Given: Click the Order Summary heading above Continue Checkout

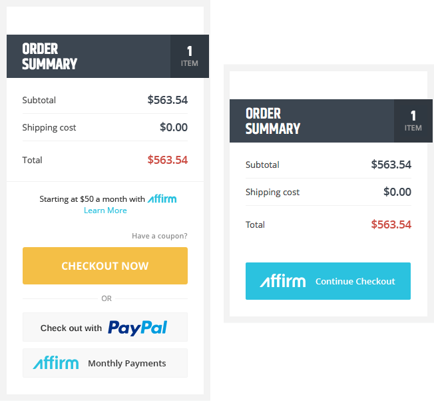Looking at the screenshot, I should [x=273, y=121].
